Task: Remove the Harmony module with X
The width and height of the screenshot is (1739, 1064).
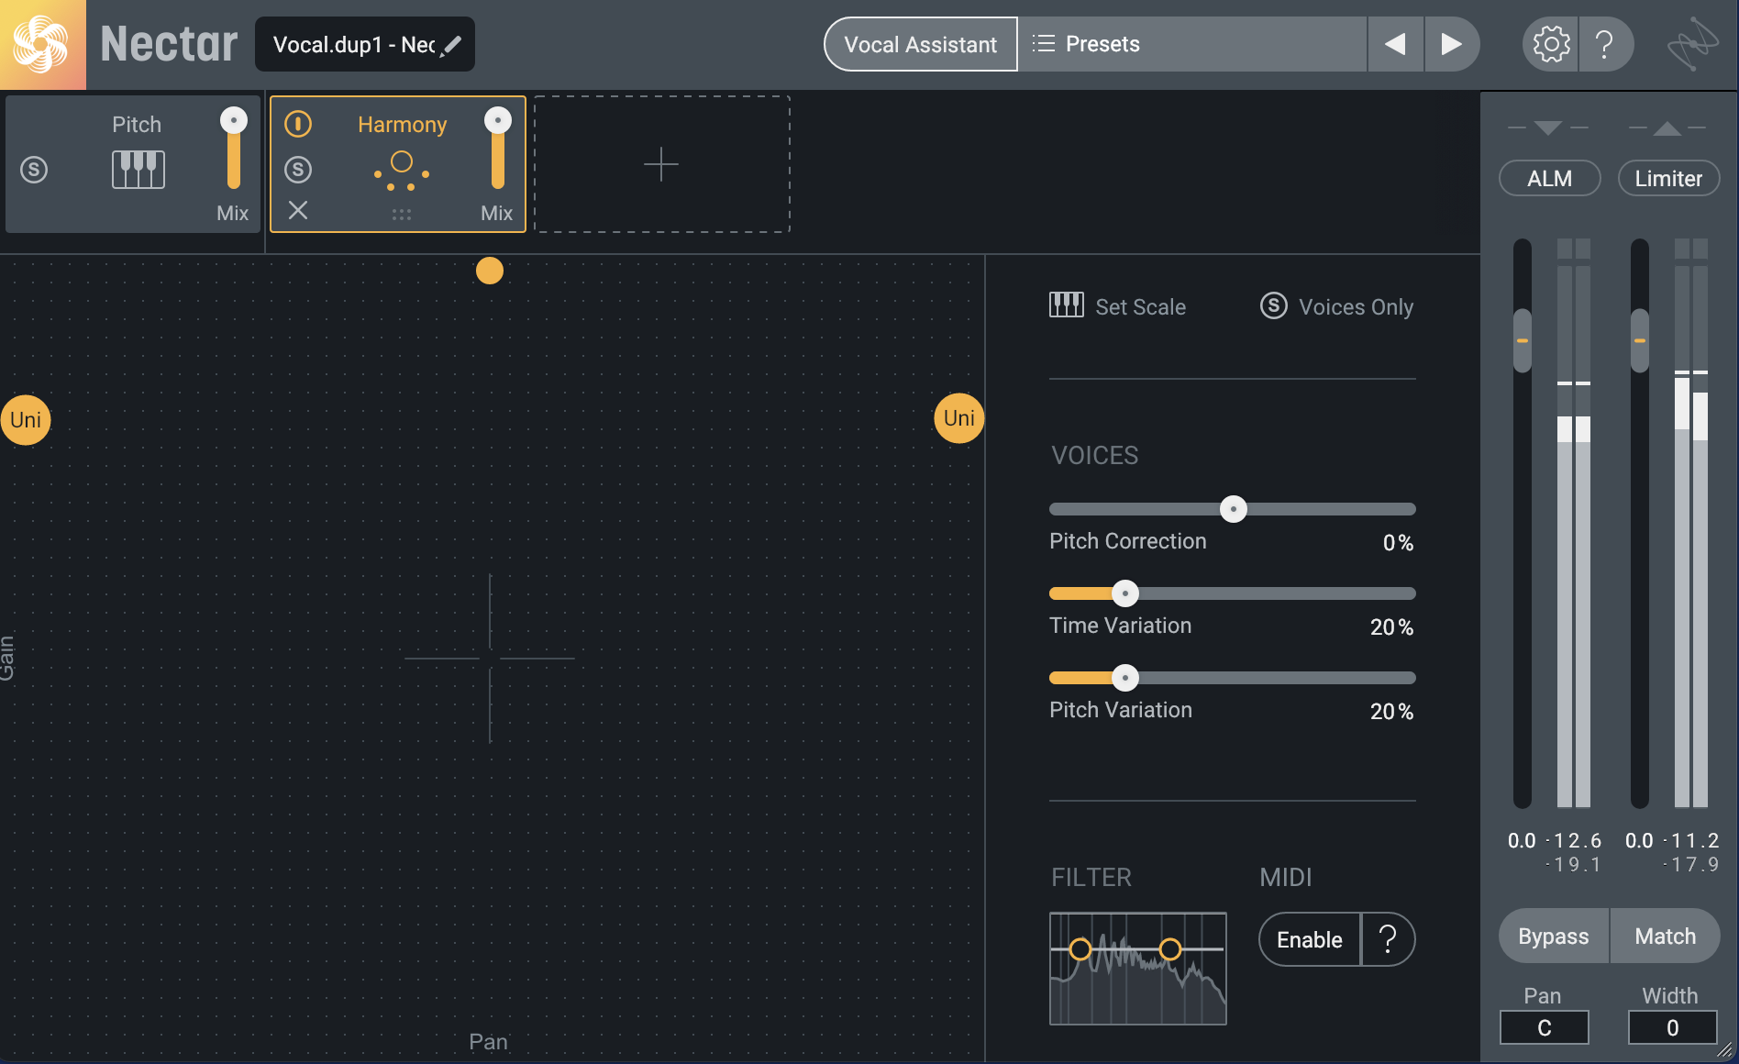Action: 298,210
